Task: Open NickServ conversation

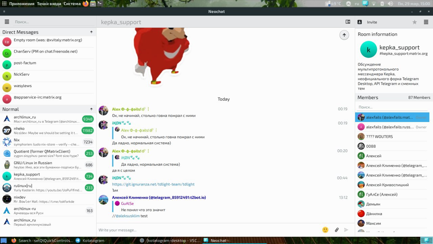Action: [48, 76]
